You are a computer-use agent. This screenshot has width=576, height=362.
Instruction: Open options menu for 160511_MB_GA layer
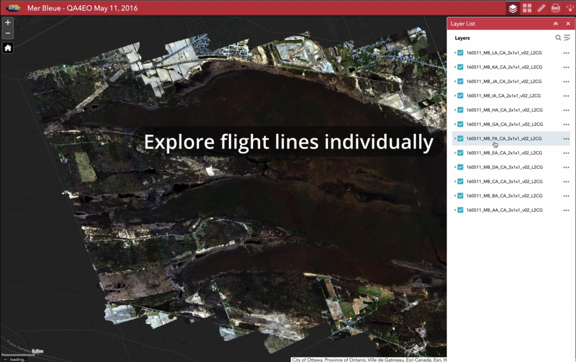(566, 124)
